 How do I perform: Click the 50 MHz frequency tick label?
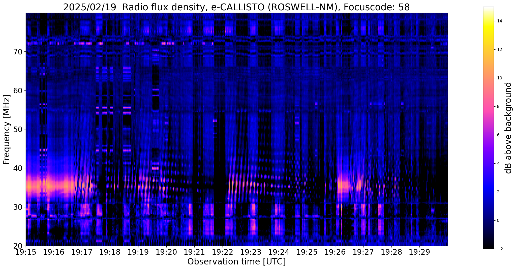coord(18,129)
